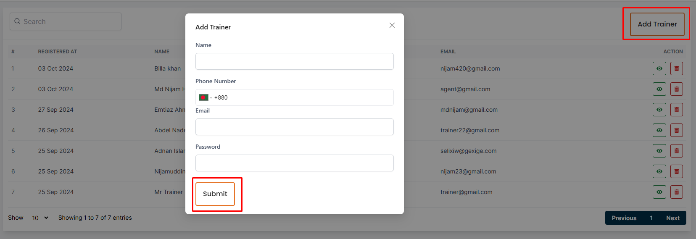Click trash icon in selixiw@gexige.com row

(676, 151)
